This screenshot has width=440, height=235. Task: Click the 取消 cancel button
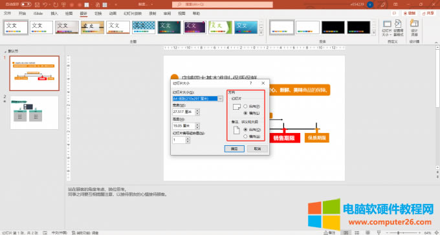coord(258,148)
